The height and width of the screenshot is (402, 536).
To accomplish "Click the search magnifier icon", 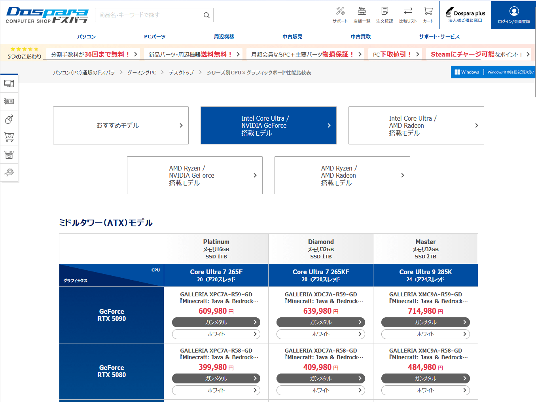I will 206,15.
